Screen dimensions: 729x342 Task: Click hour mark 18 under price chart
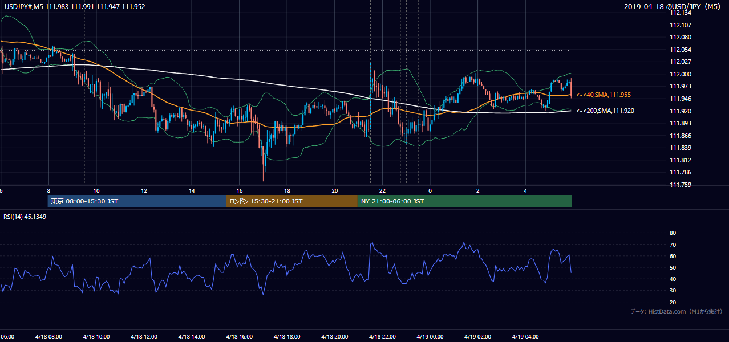pyautogui.click(x=287, y=191)
